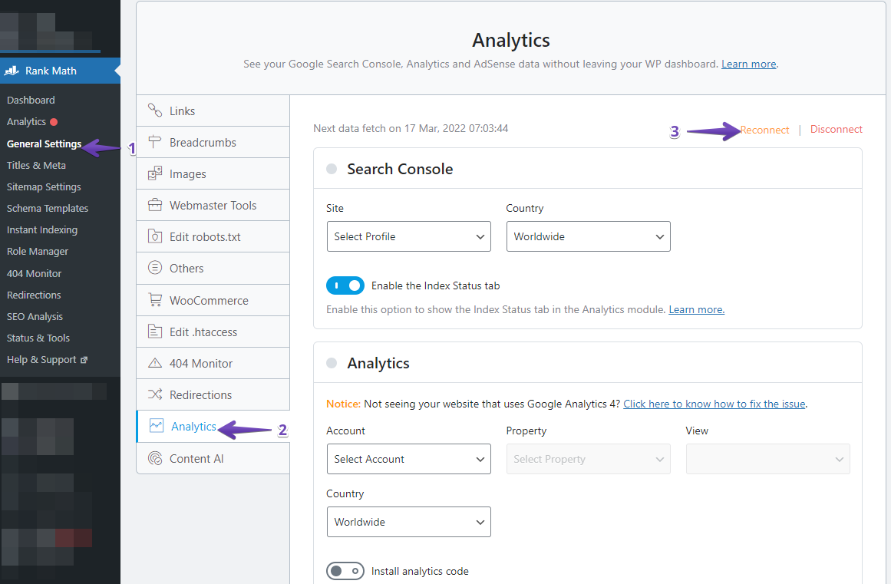Click the Reconnect link

(764, 130)
